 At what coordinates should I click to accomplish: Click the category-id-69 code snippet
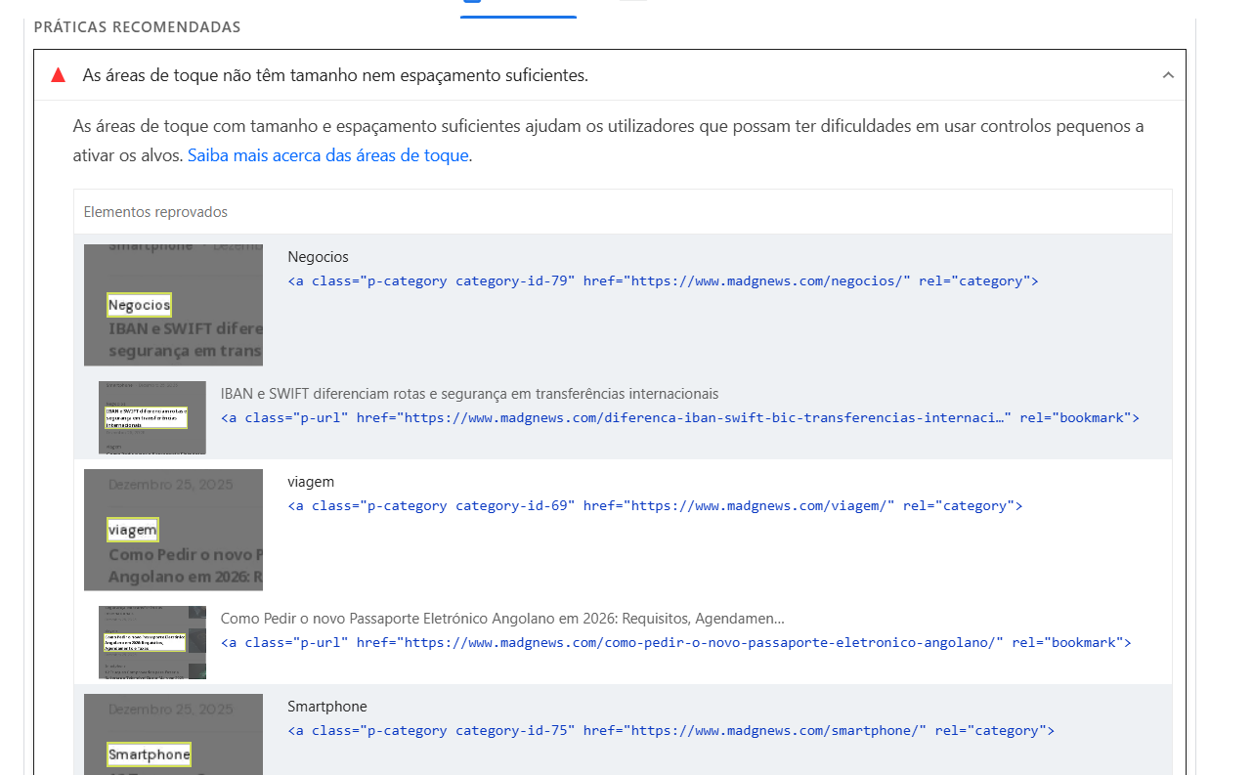point(655,506)
